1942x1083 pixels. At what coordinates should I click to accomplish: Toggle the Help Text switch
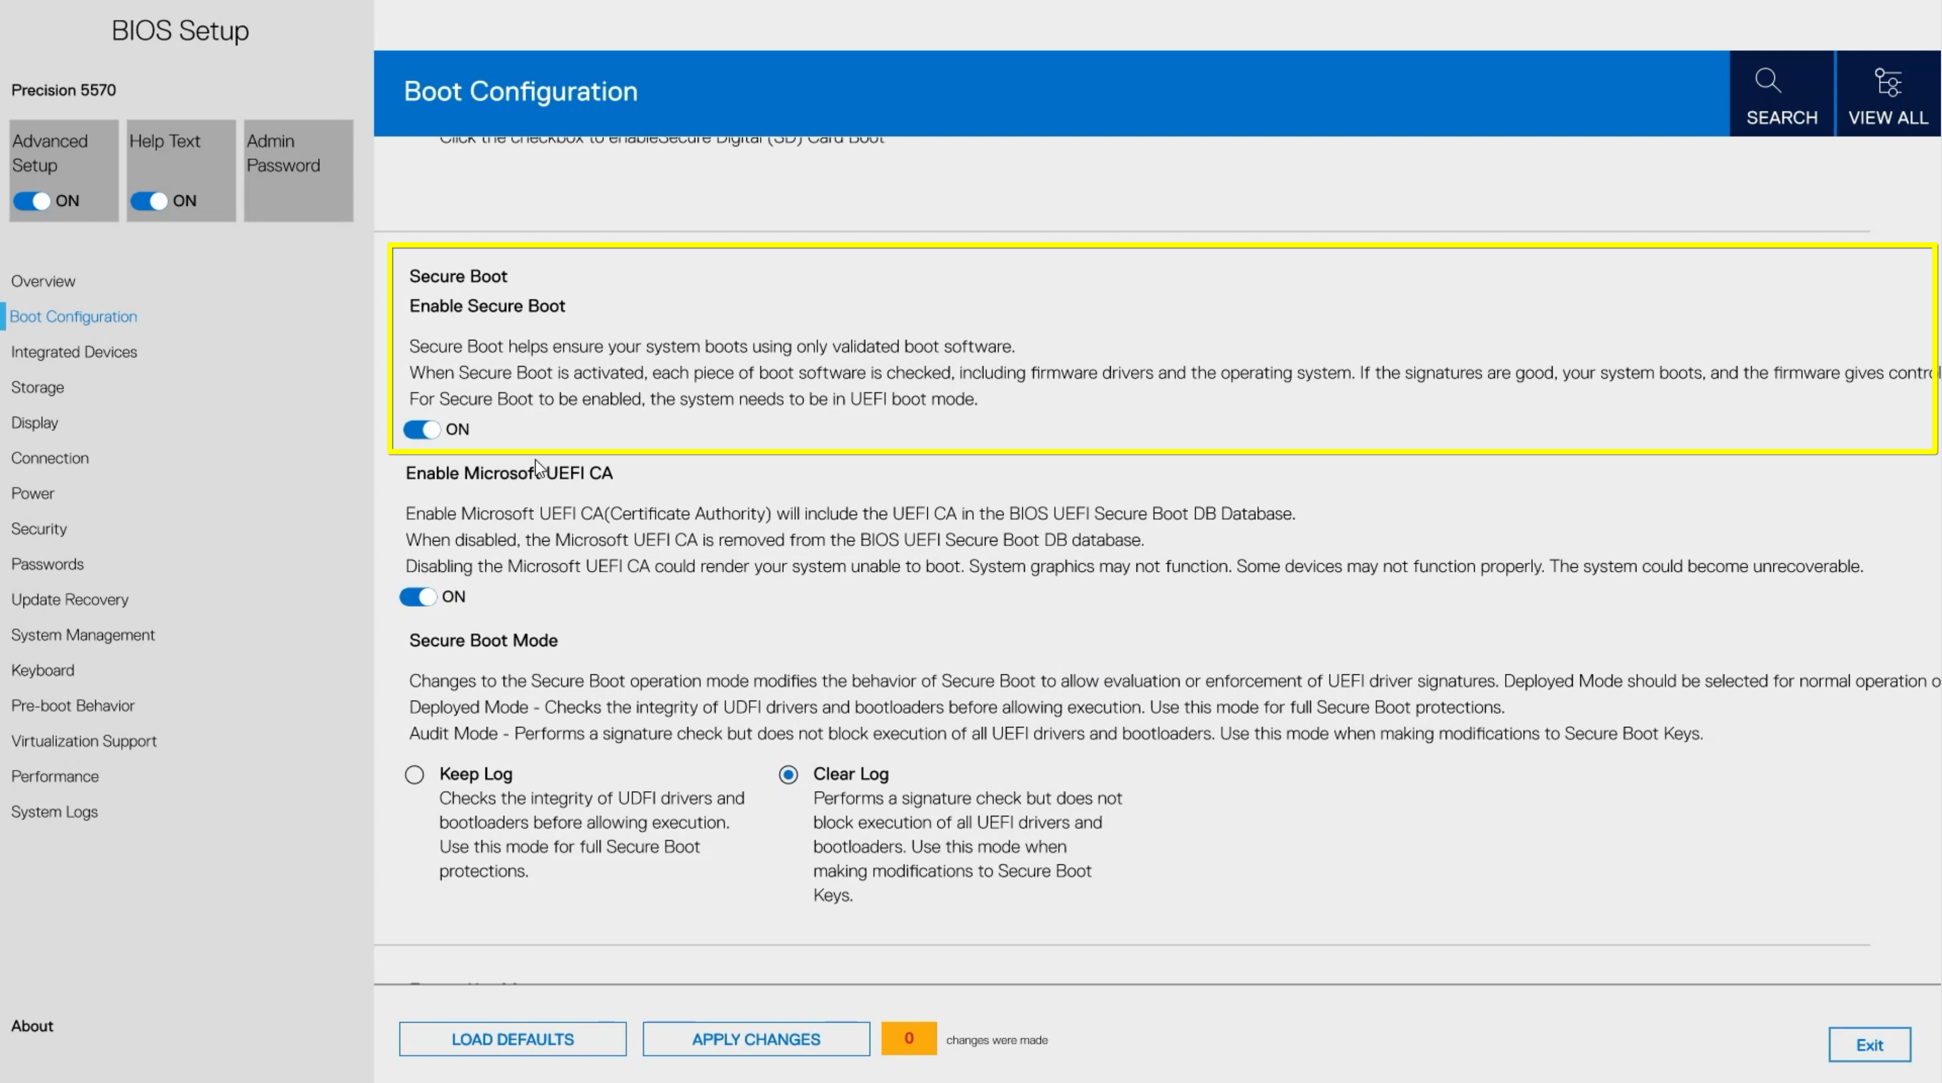148,201
